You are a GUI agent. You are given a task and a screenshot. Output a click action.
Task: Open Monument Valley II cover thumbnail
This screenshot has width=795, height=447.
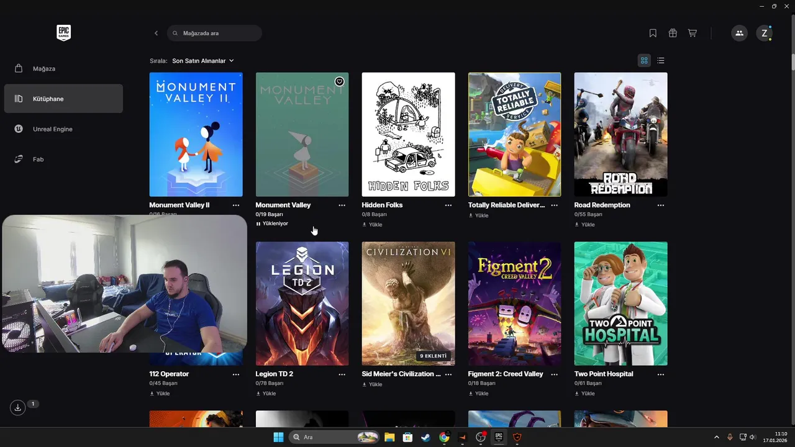click(x=196, y=134)
